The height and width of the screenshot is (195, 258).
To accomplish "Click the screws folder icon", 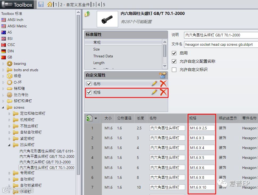I will click(10, 107).
